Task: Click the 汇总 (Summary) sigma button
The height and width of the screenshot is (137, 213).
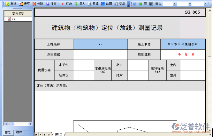Action: point(66,4)
